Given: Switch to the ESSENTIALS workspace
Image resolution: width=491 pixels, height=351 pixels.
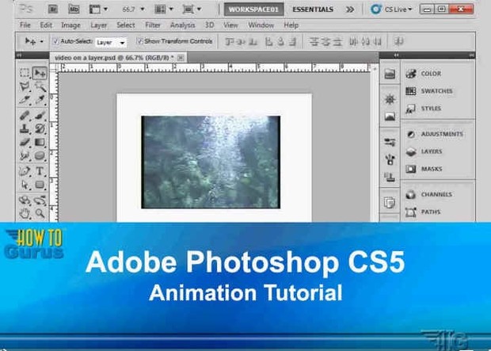Looking at the screenshot, I should [313, 10].
